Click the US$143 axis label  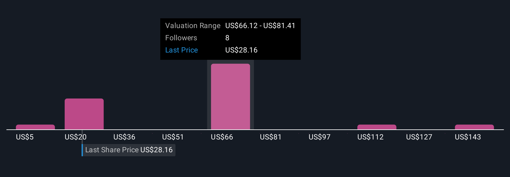(468, 137)
